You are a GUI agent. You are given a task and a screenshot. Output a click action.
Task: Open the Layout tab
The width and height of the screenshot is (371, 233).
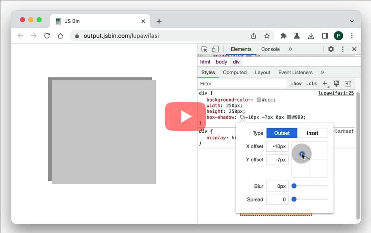(x=262, y=73)
